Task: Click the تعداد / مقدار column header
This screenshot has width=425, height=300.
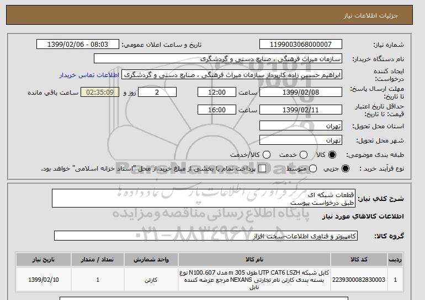Action: tap(98, 259)
